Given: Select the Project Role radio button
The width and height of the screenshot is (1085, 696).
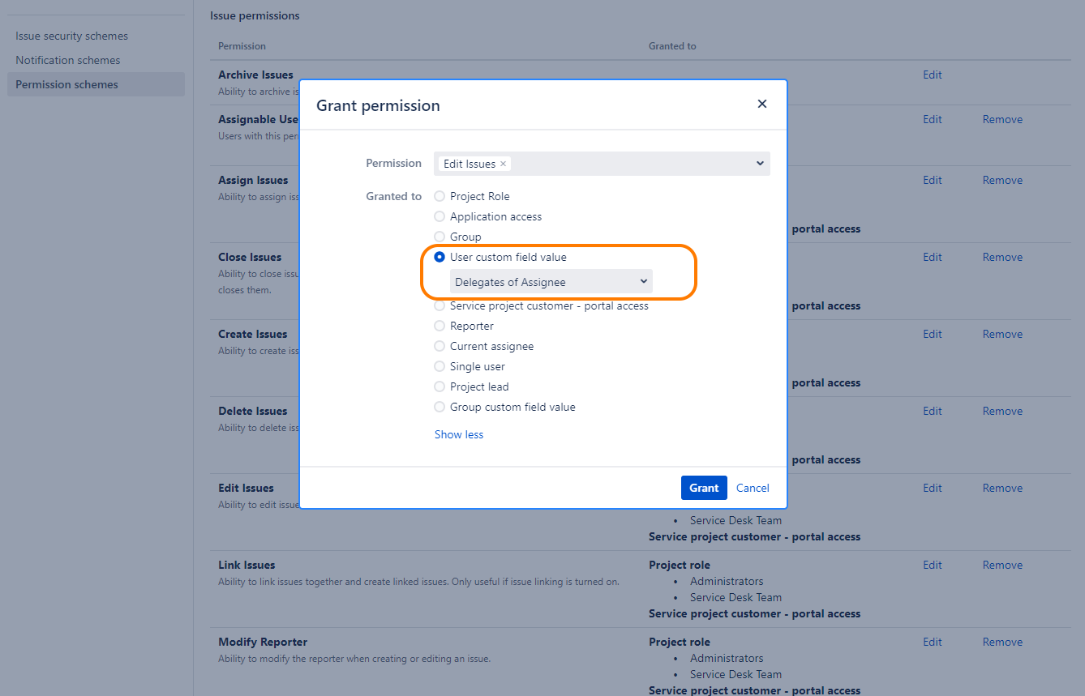Looking at the screenshot, I should tap(440, 196).
